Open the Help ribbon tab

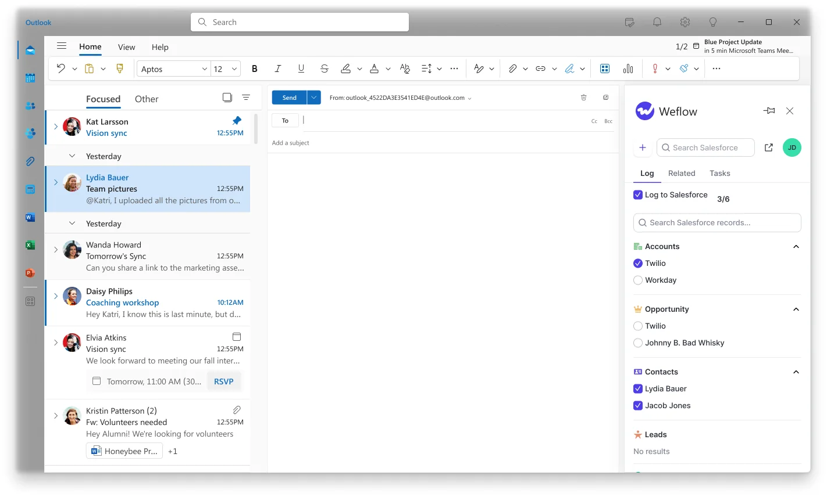pos(160,47)
